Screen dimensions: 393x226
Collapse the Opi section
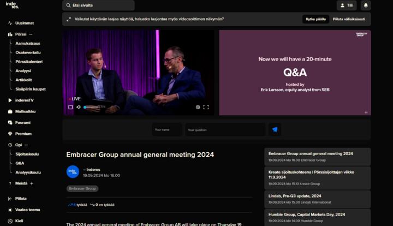26,145
